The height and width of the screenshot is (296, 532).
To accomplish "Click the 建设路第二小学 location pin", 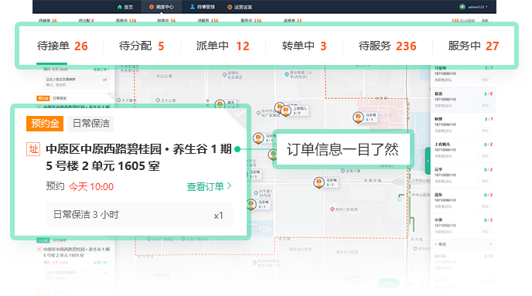I will point(287,74).
